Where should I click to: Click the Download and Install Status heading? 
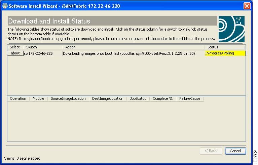[49, 21]
